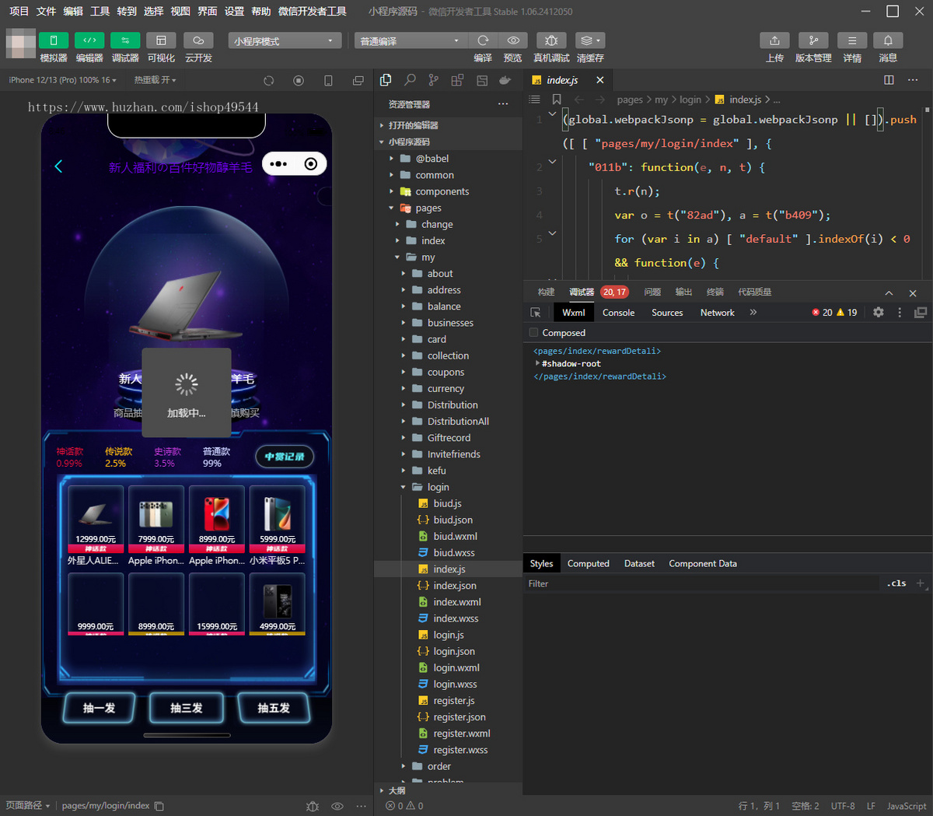
Task: Enable the Composed checkbox
Action: [533, 333]
